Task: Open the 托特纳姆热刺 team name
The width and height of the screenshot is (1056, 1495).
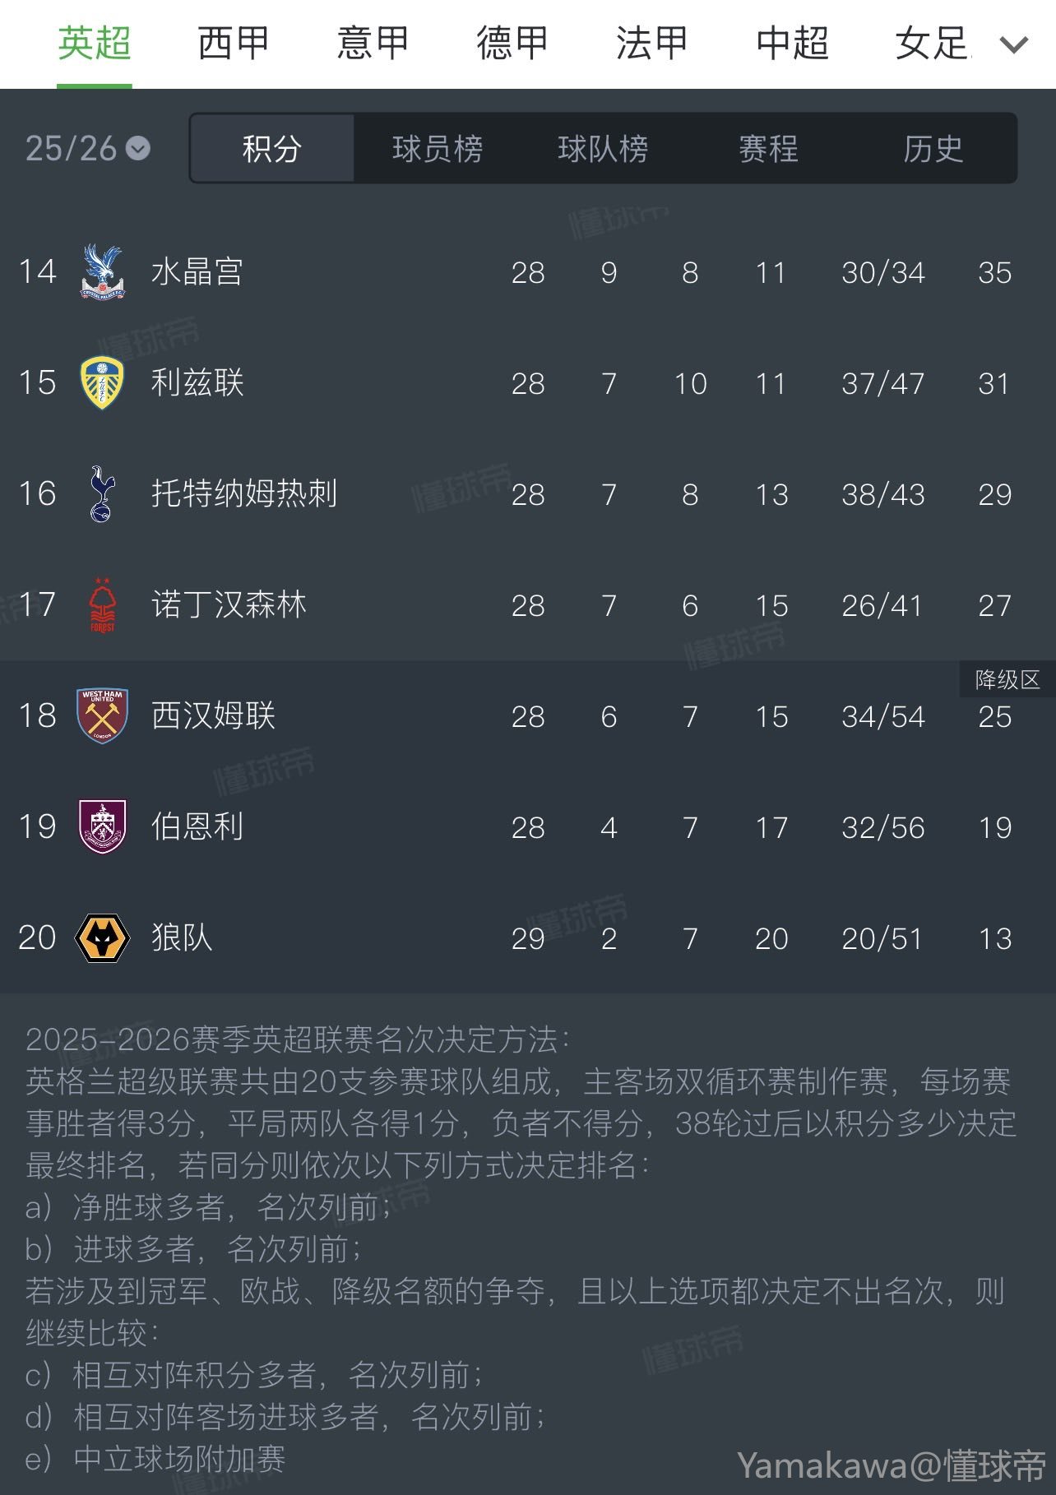Action: point(244,493)
